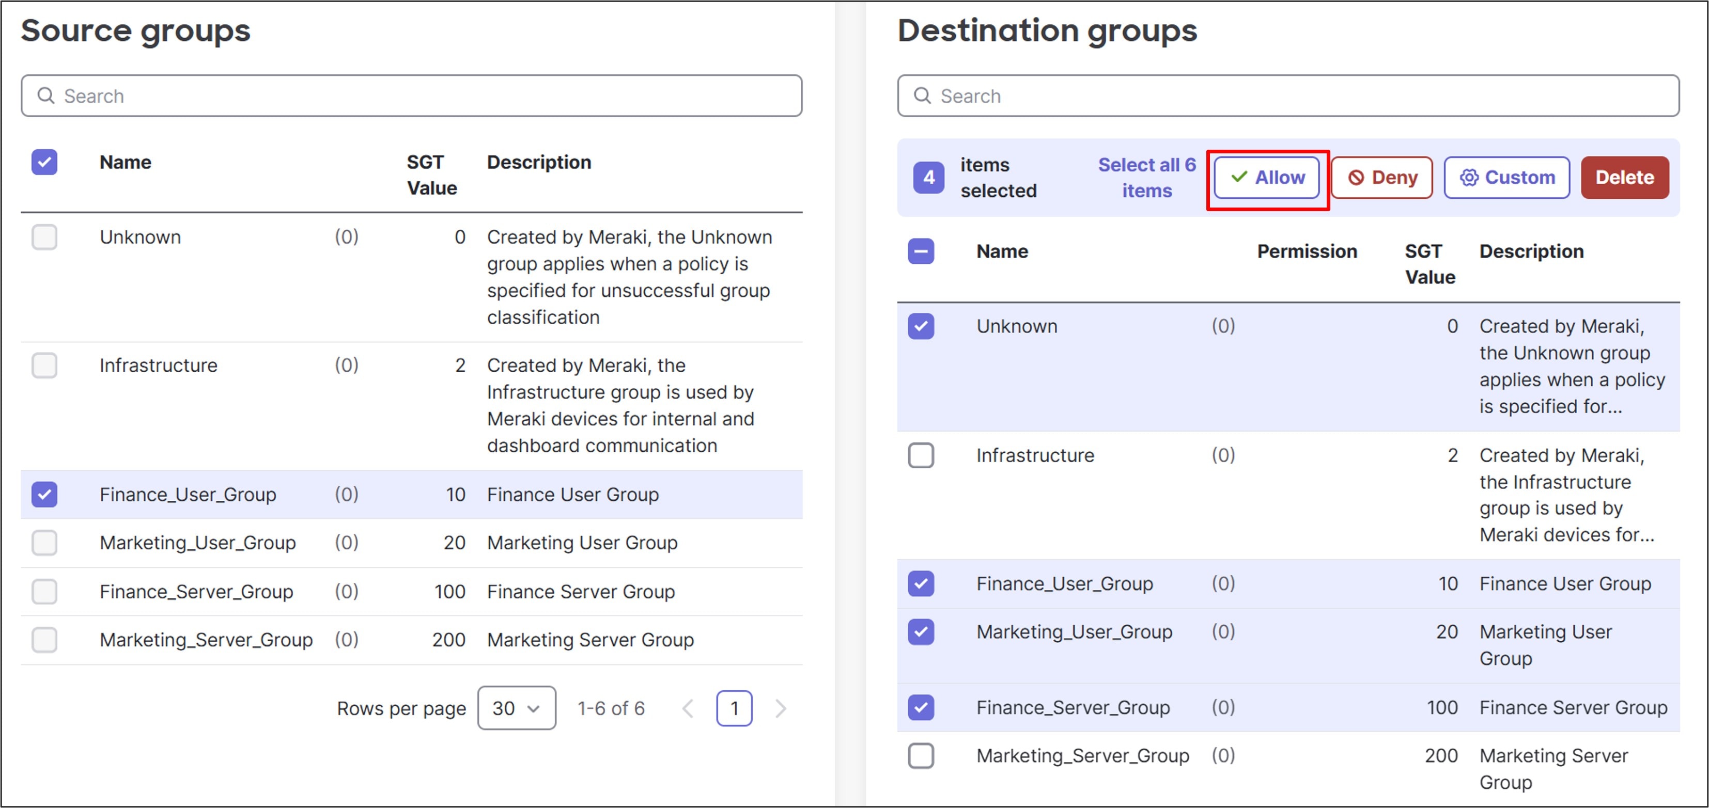Focus the Destination groups search field
The height and width of the screenshot is (808, 1709).
pyautogui.click(x=1288, y=96)
